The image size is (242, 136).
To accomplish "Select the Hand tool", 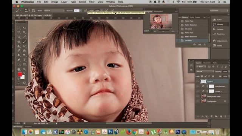I will (19, 69).
